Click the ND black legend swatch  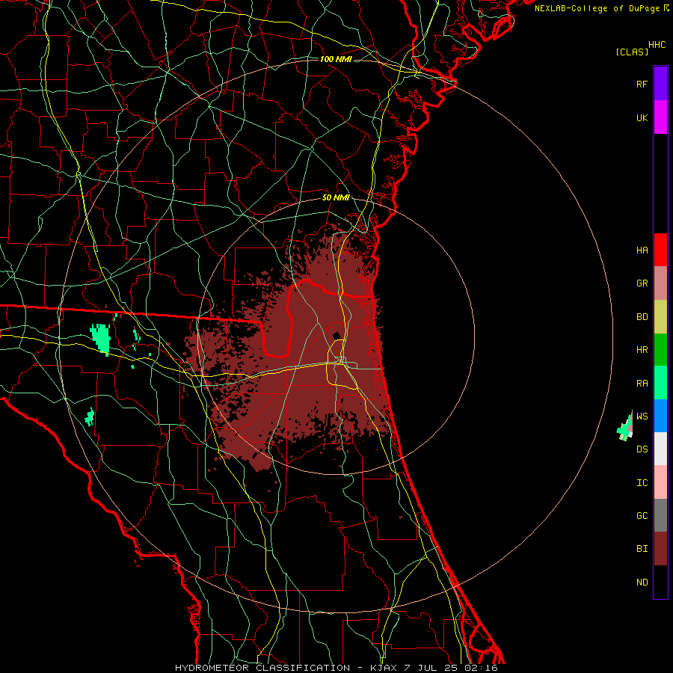click(x=660, y=582)
